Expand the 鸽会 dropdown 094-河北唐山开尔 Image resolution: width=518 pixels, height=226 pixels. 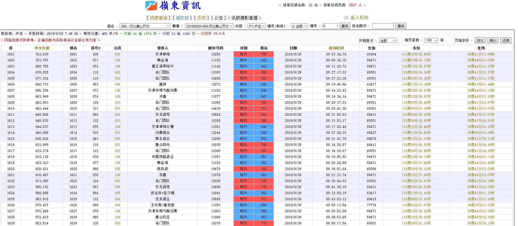pos(145,26)
